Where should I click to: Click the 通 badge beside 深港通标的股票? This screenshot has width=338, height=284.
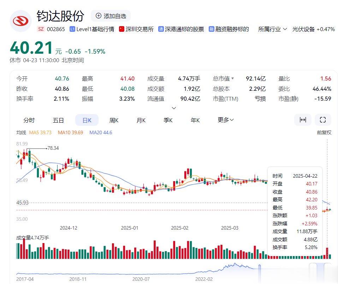[x=161, y=29]
